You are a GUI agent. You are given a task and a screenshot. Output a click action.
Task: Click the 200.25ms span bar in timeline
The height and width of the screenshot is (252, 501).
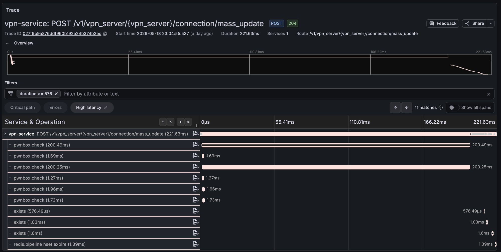point(336,167)
